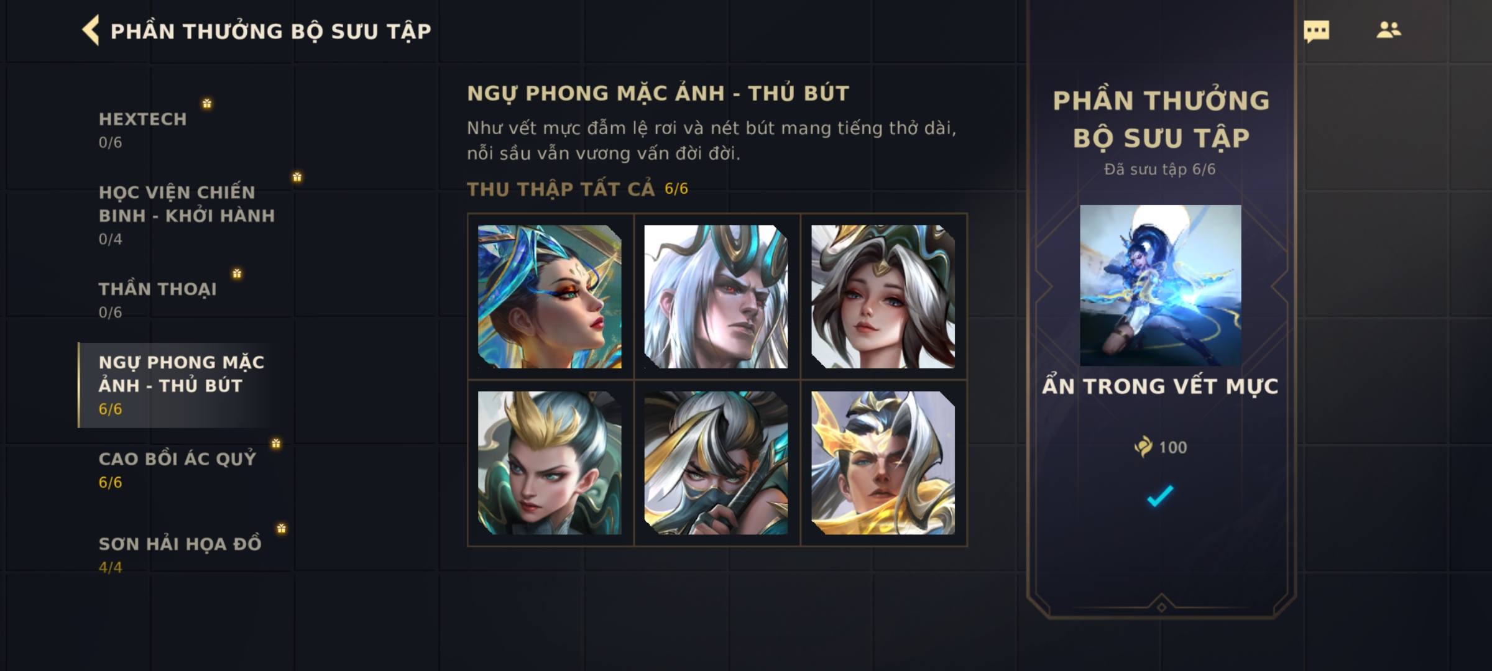Select the Hextech collection tab
1492x671 pixels.
point(142,130)
